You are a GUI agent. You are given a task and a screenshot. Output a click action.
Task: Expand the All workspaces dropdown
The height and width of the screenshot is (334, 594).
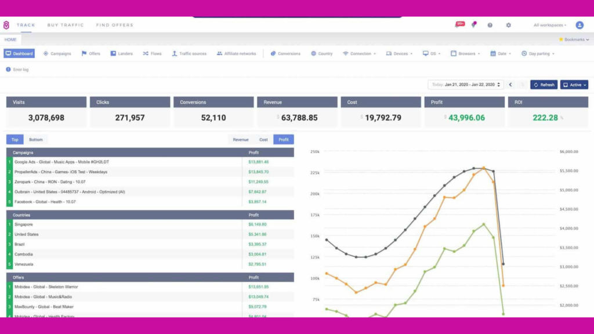pos(550,25)
